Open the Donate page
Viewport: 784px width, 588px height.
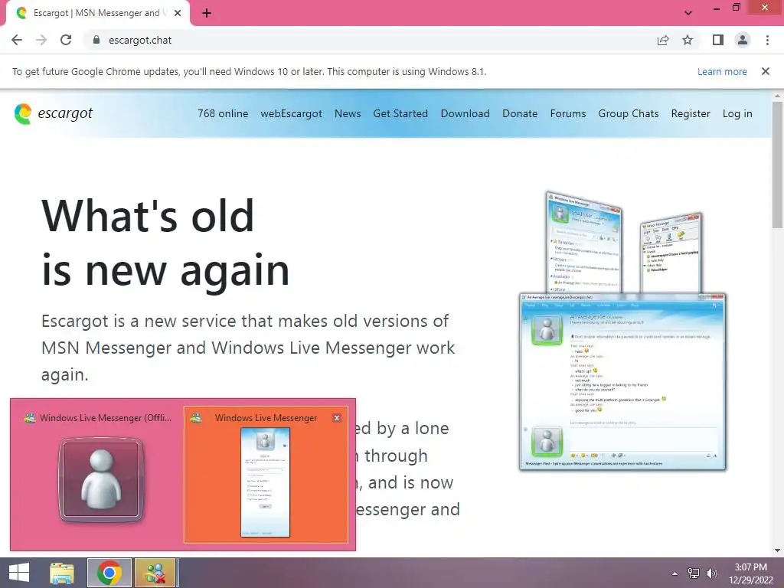click(x=520, y=113)
